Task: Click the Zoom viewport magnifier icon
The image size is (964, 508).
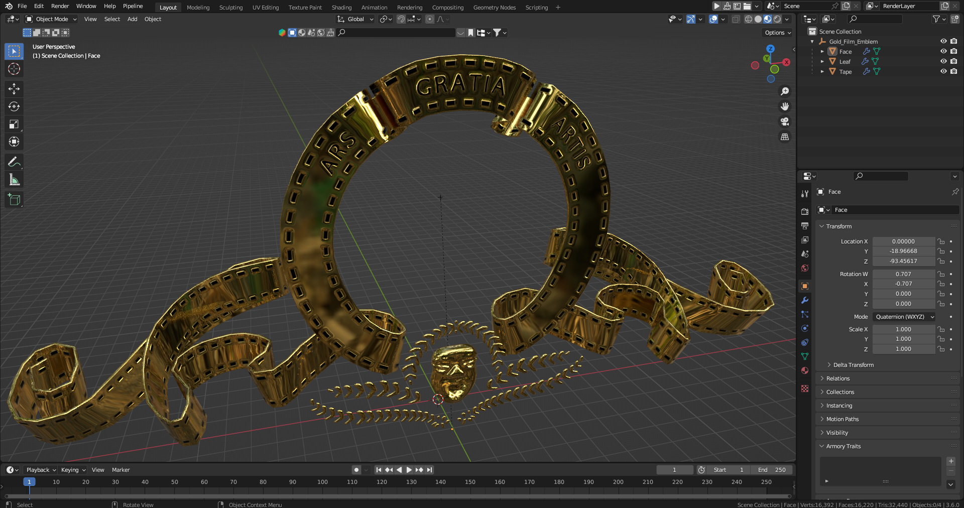Action: [785, 91]
